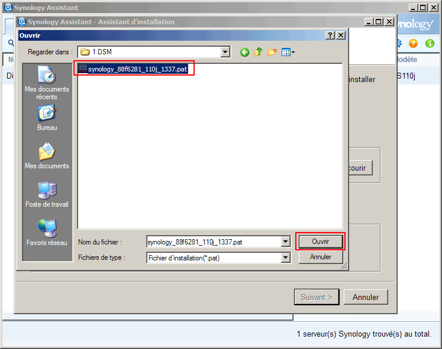Viewport: 442px width, 349px height.
Task: Expand the Regarder dans folder dropdown
Action: tap(225, 52)
